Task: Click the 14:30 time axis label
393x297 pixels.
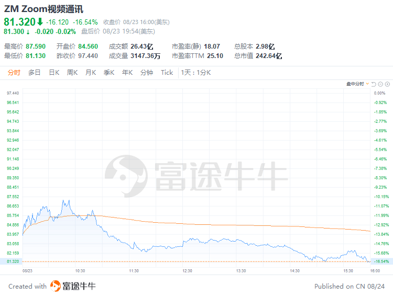Action: [x=294, y=271]
